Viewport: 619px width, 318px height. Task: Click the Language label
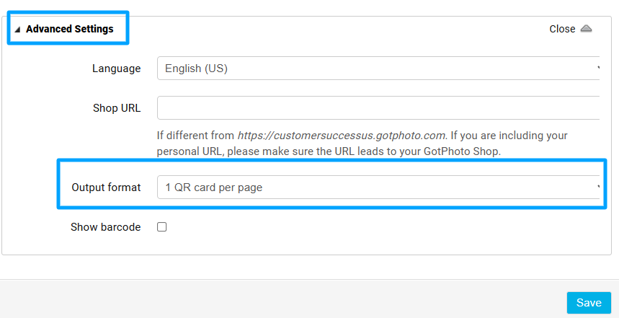click(x=117, y=69)
